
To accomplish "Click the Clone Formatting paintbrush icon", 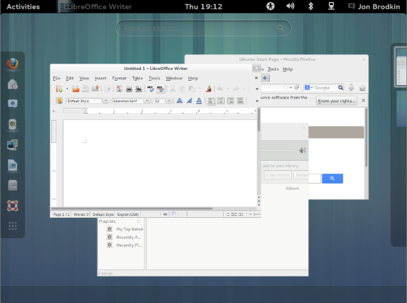I will click(207, 89).
